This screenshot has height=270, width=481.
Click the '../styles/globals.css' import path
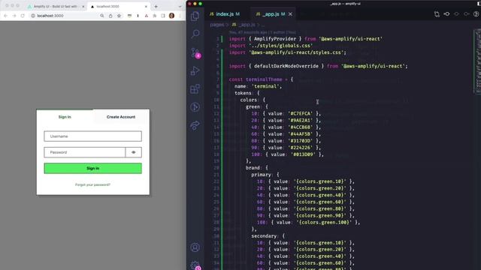point(280,46)
